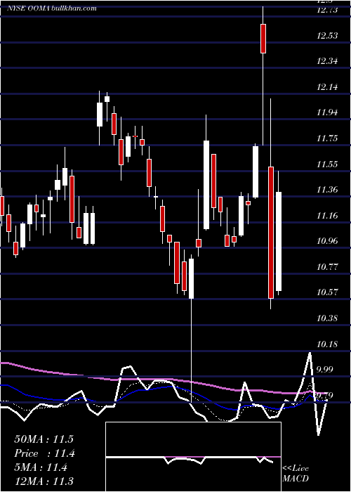Click the 50MA : 11.5 readout
Image resolution: width=351 pixels, height=492 pixels.
[x=44, y=439]
